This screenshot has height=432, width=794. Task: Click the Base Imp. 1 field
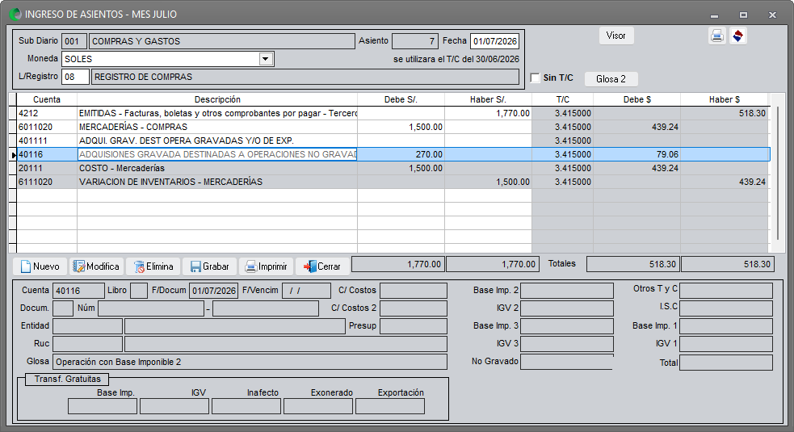coord(725,326)
